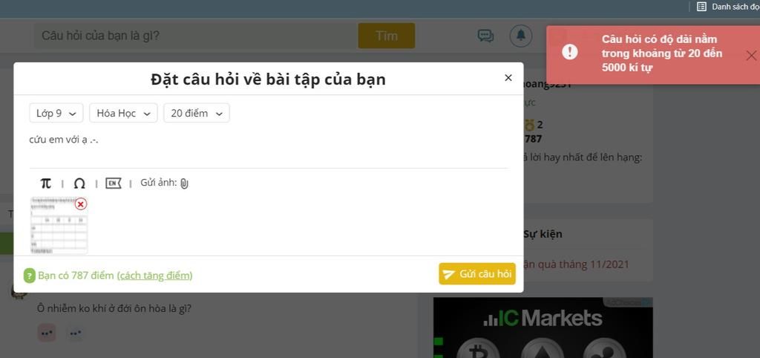760x358 pixels.
Task: Attach image with paperclip icon
Action: 184,183
